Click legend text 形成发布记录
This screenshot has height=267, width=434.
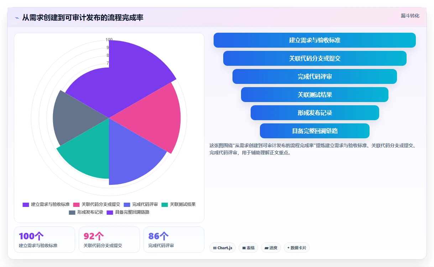pyautogui.click(x=90, y=213)
